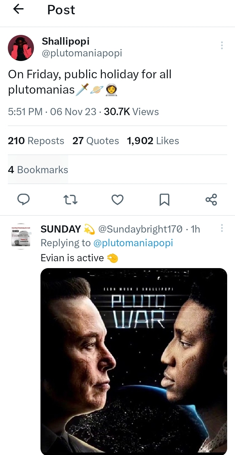The width and height of the screenshot is (235, 455).
Task: Open the Pluto War poster image
Action: [x=134, y=361]
